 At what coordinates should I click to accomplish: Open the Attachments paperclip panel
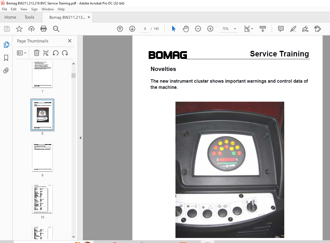(6, 70)
